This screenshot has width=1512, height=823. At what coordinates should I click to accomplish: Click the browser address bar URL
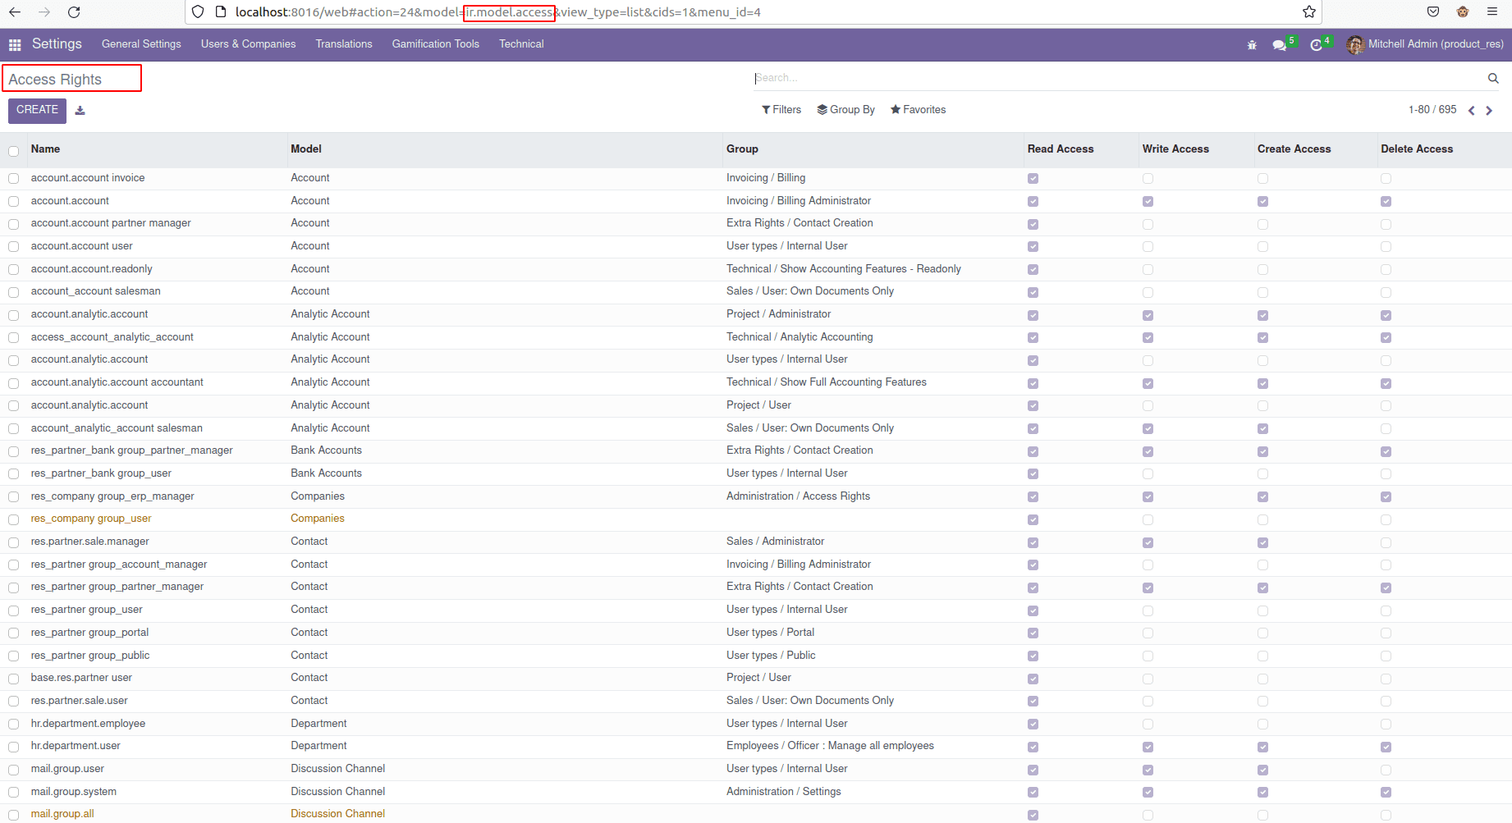[497, 12]
